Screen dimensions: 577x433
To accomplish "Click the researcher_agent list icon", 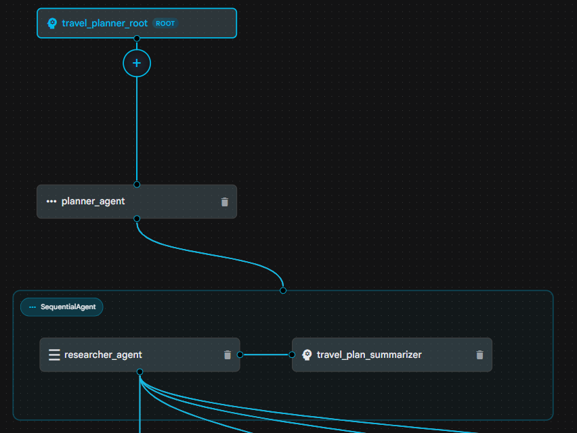I will (54, 355).
